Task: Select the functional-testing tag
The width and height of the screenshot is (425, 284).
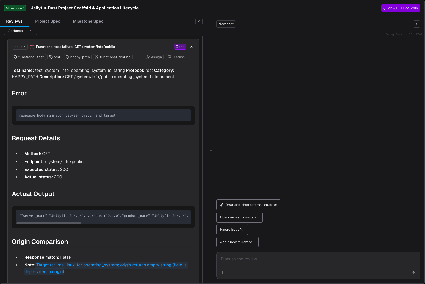Action: (113, 57)
